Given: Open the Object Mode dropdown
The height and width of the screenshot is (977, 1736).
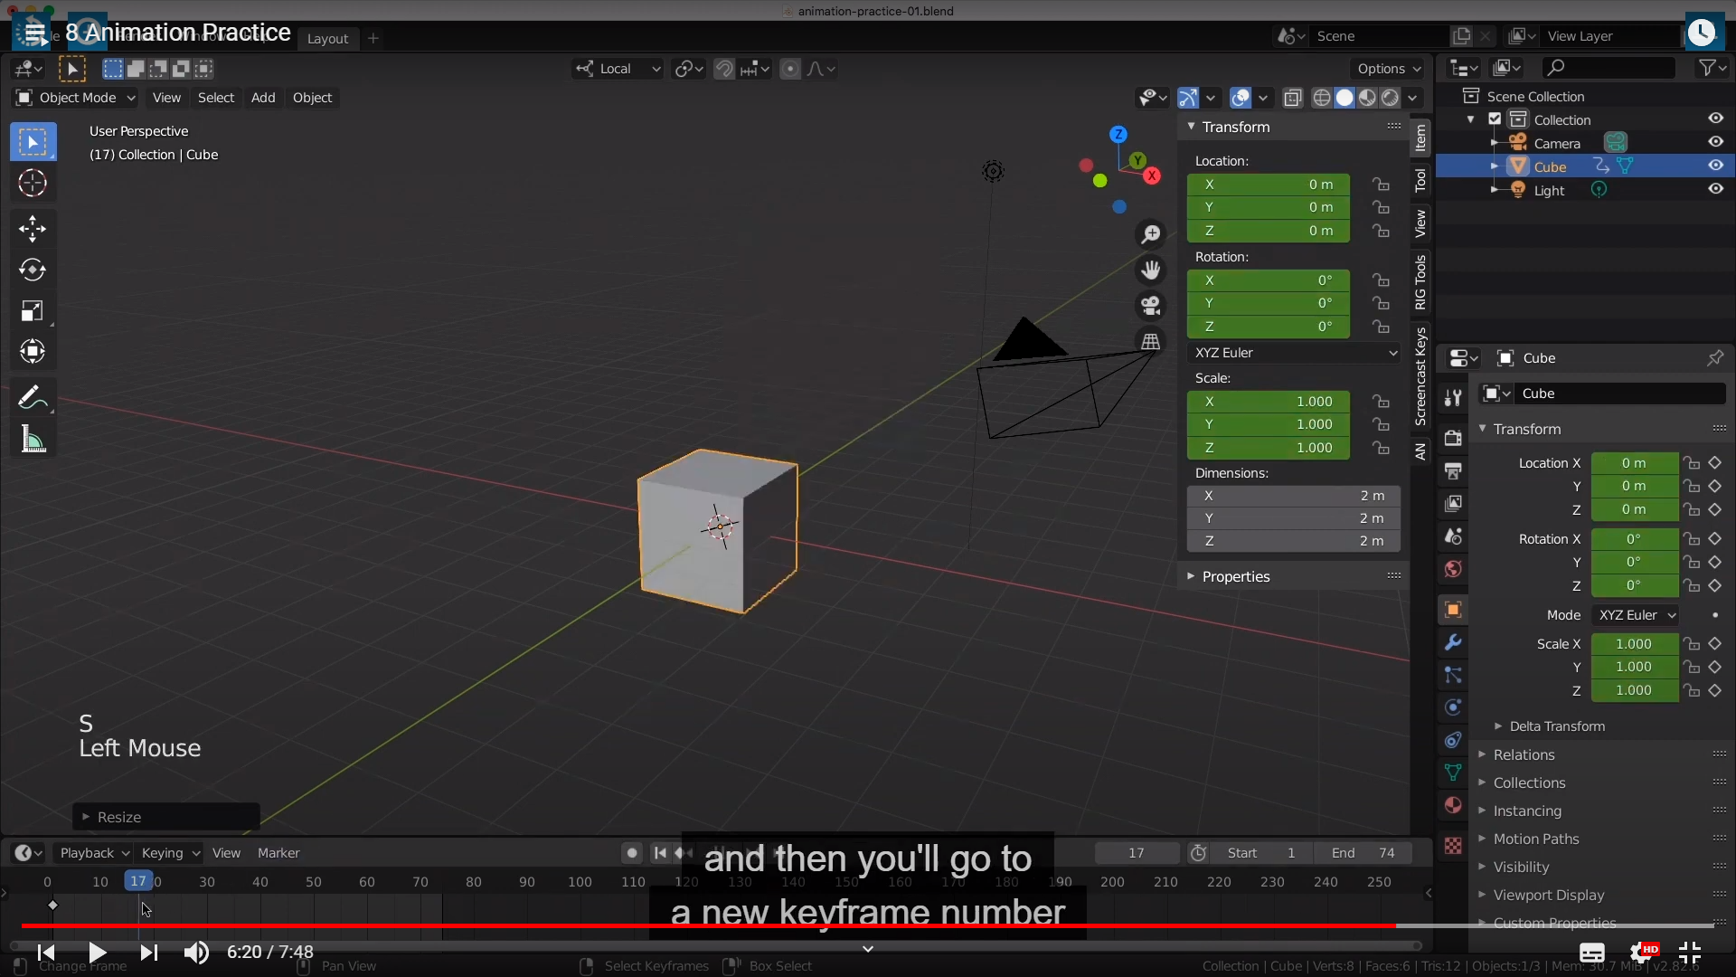Looking at the screenshot, I should tap(76, 98).
